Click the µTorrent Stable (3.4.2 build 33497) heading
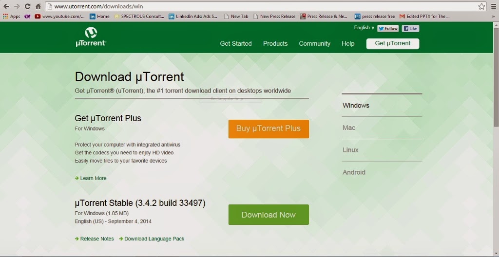The image size is (499, 257). click(x=140, y=203)
